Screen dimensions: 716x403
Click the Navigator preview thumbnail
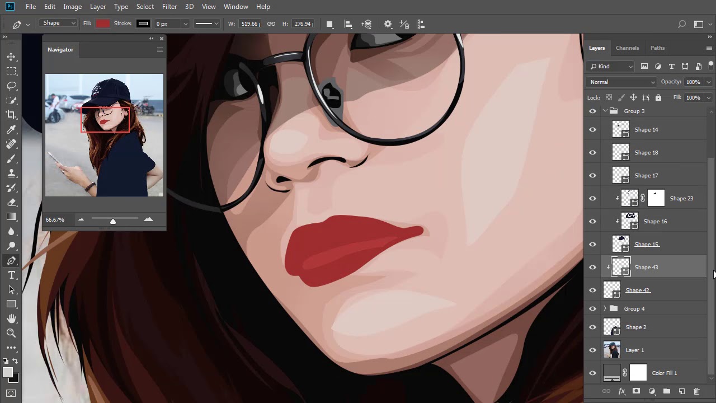(x=105, y=135)
